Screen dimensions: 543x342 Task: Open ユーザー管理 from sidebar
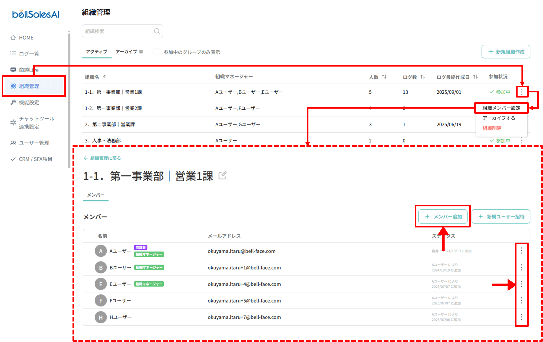[x=34, y=143]
